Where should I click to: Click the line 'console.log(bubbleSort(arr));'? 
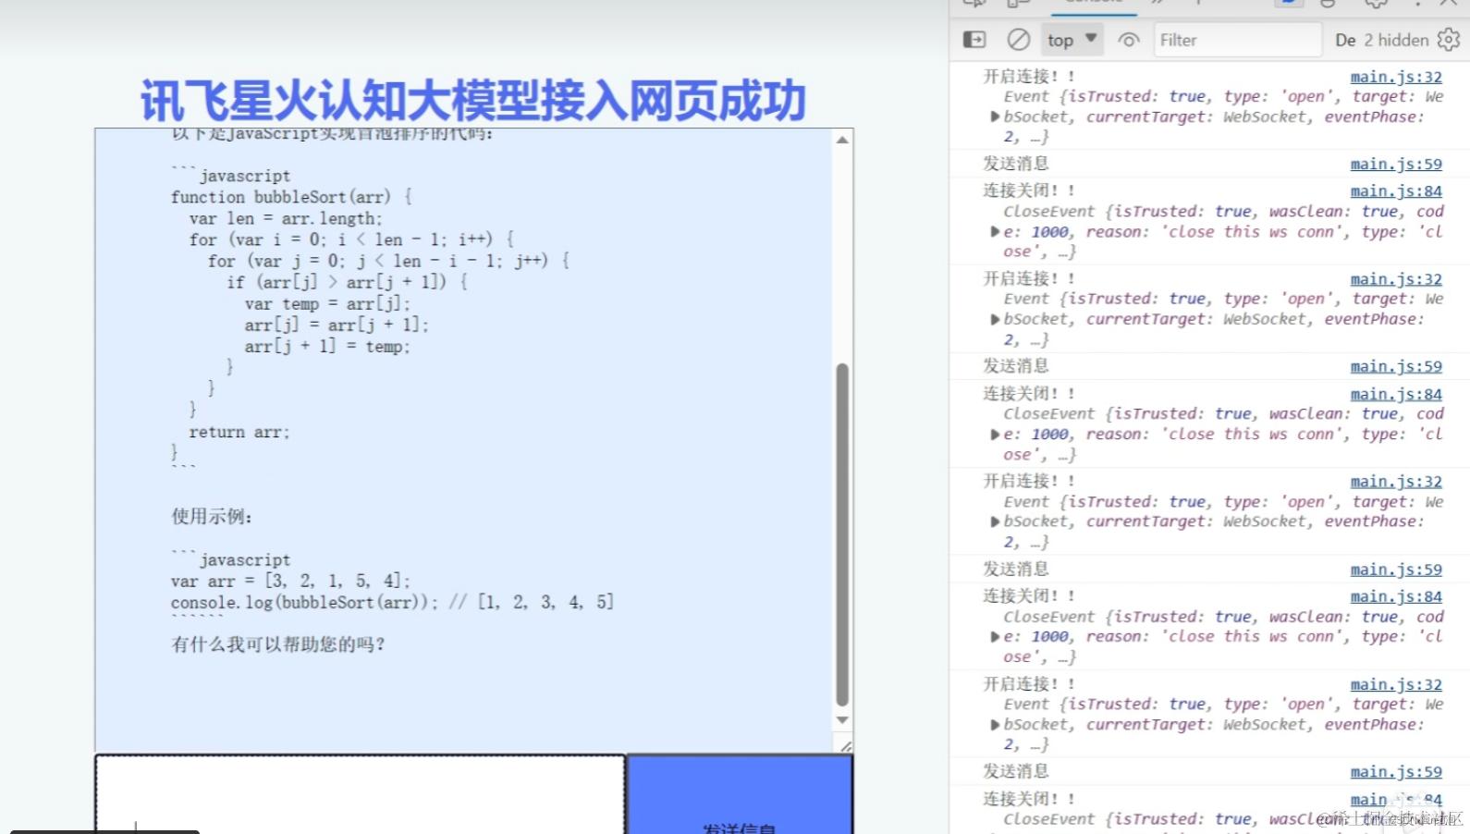tap(304, 602)
